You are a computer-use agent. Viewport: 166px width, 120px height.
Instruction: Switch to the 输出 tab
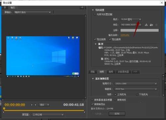(13, 8)
